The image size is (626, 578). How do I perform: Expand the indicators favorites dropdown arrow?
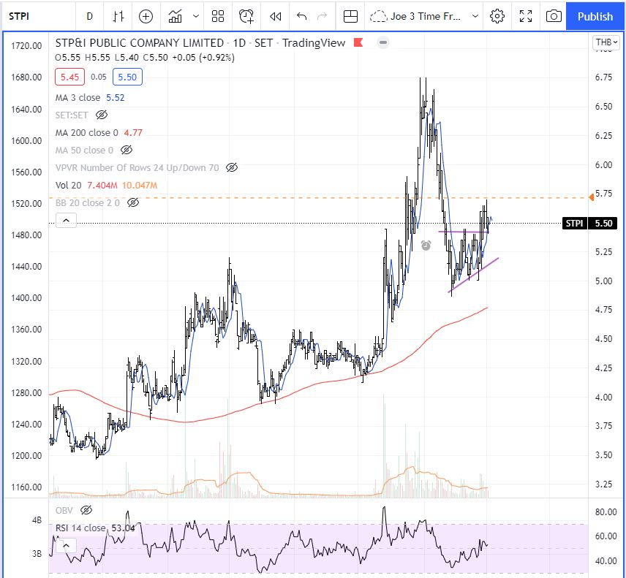[196, 16]
